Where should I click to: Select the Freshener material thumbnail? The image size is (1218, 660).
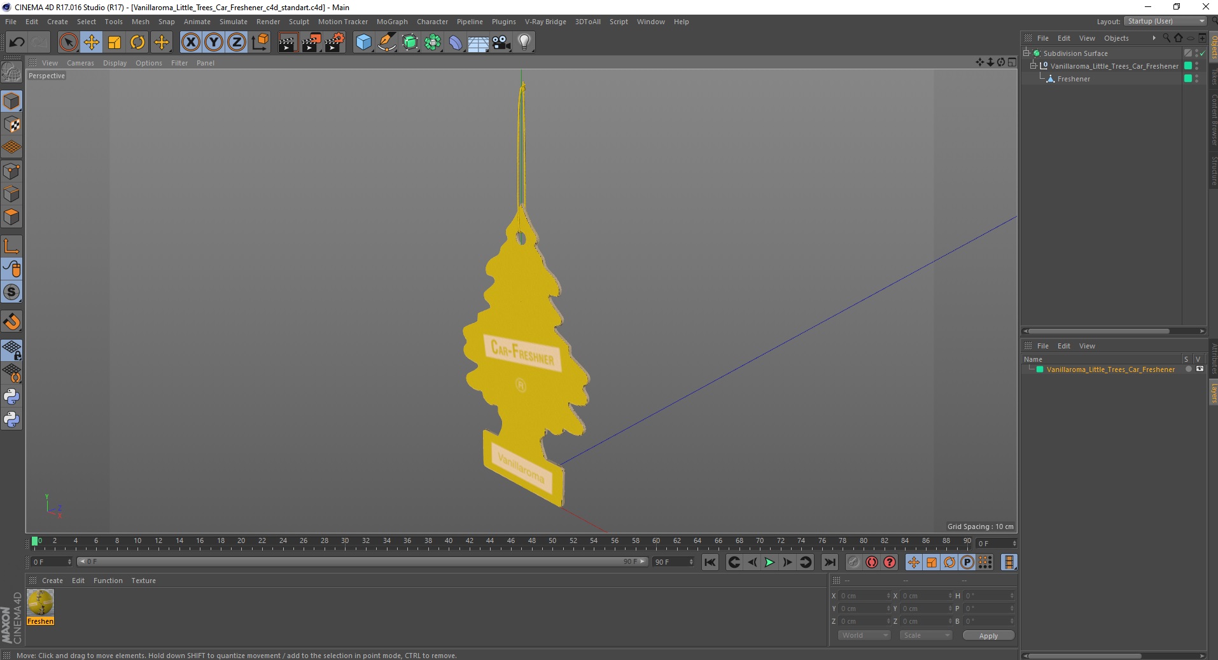(x=40, y=602)
